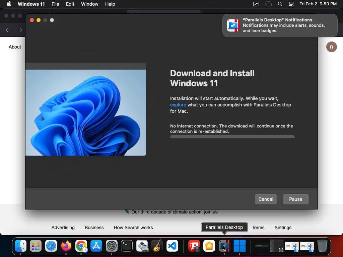Close the installer window with red button
This screenshot has height=257, width=343.
point(32,20)
